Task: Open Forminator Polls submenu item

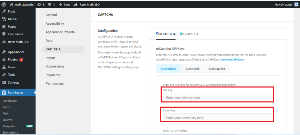Action: [x=6, y=114]
